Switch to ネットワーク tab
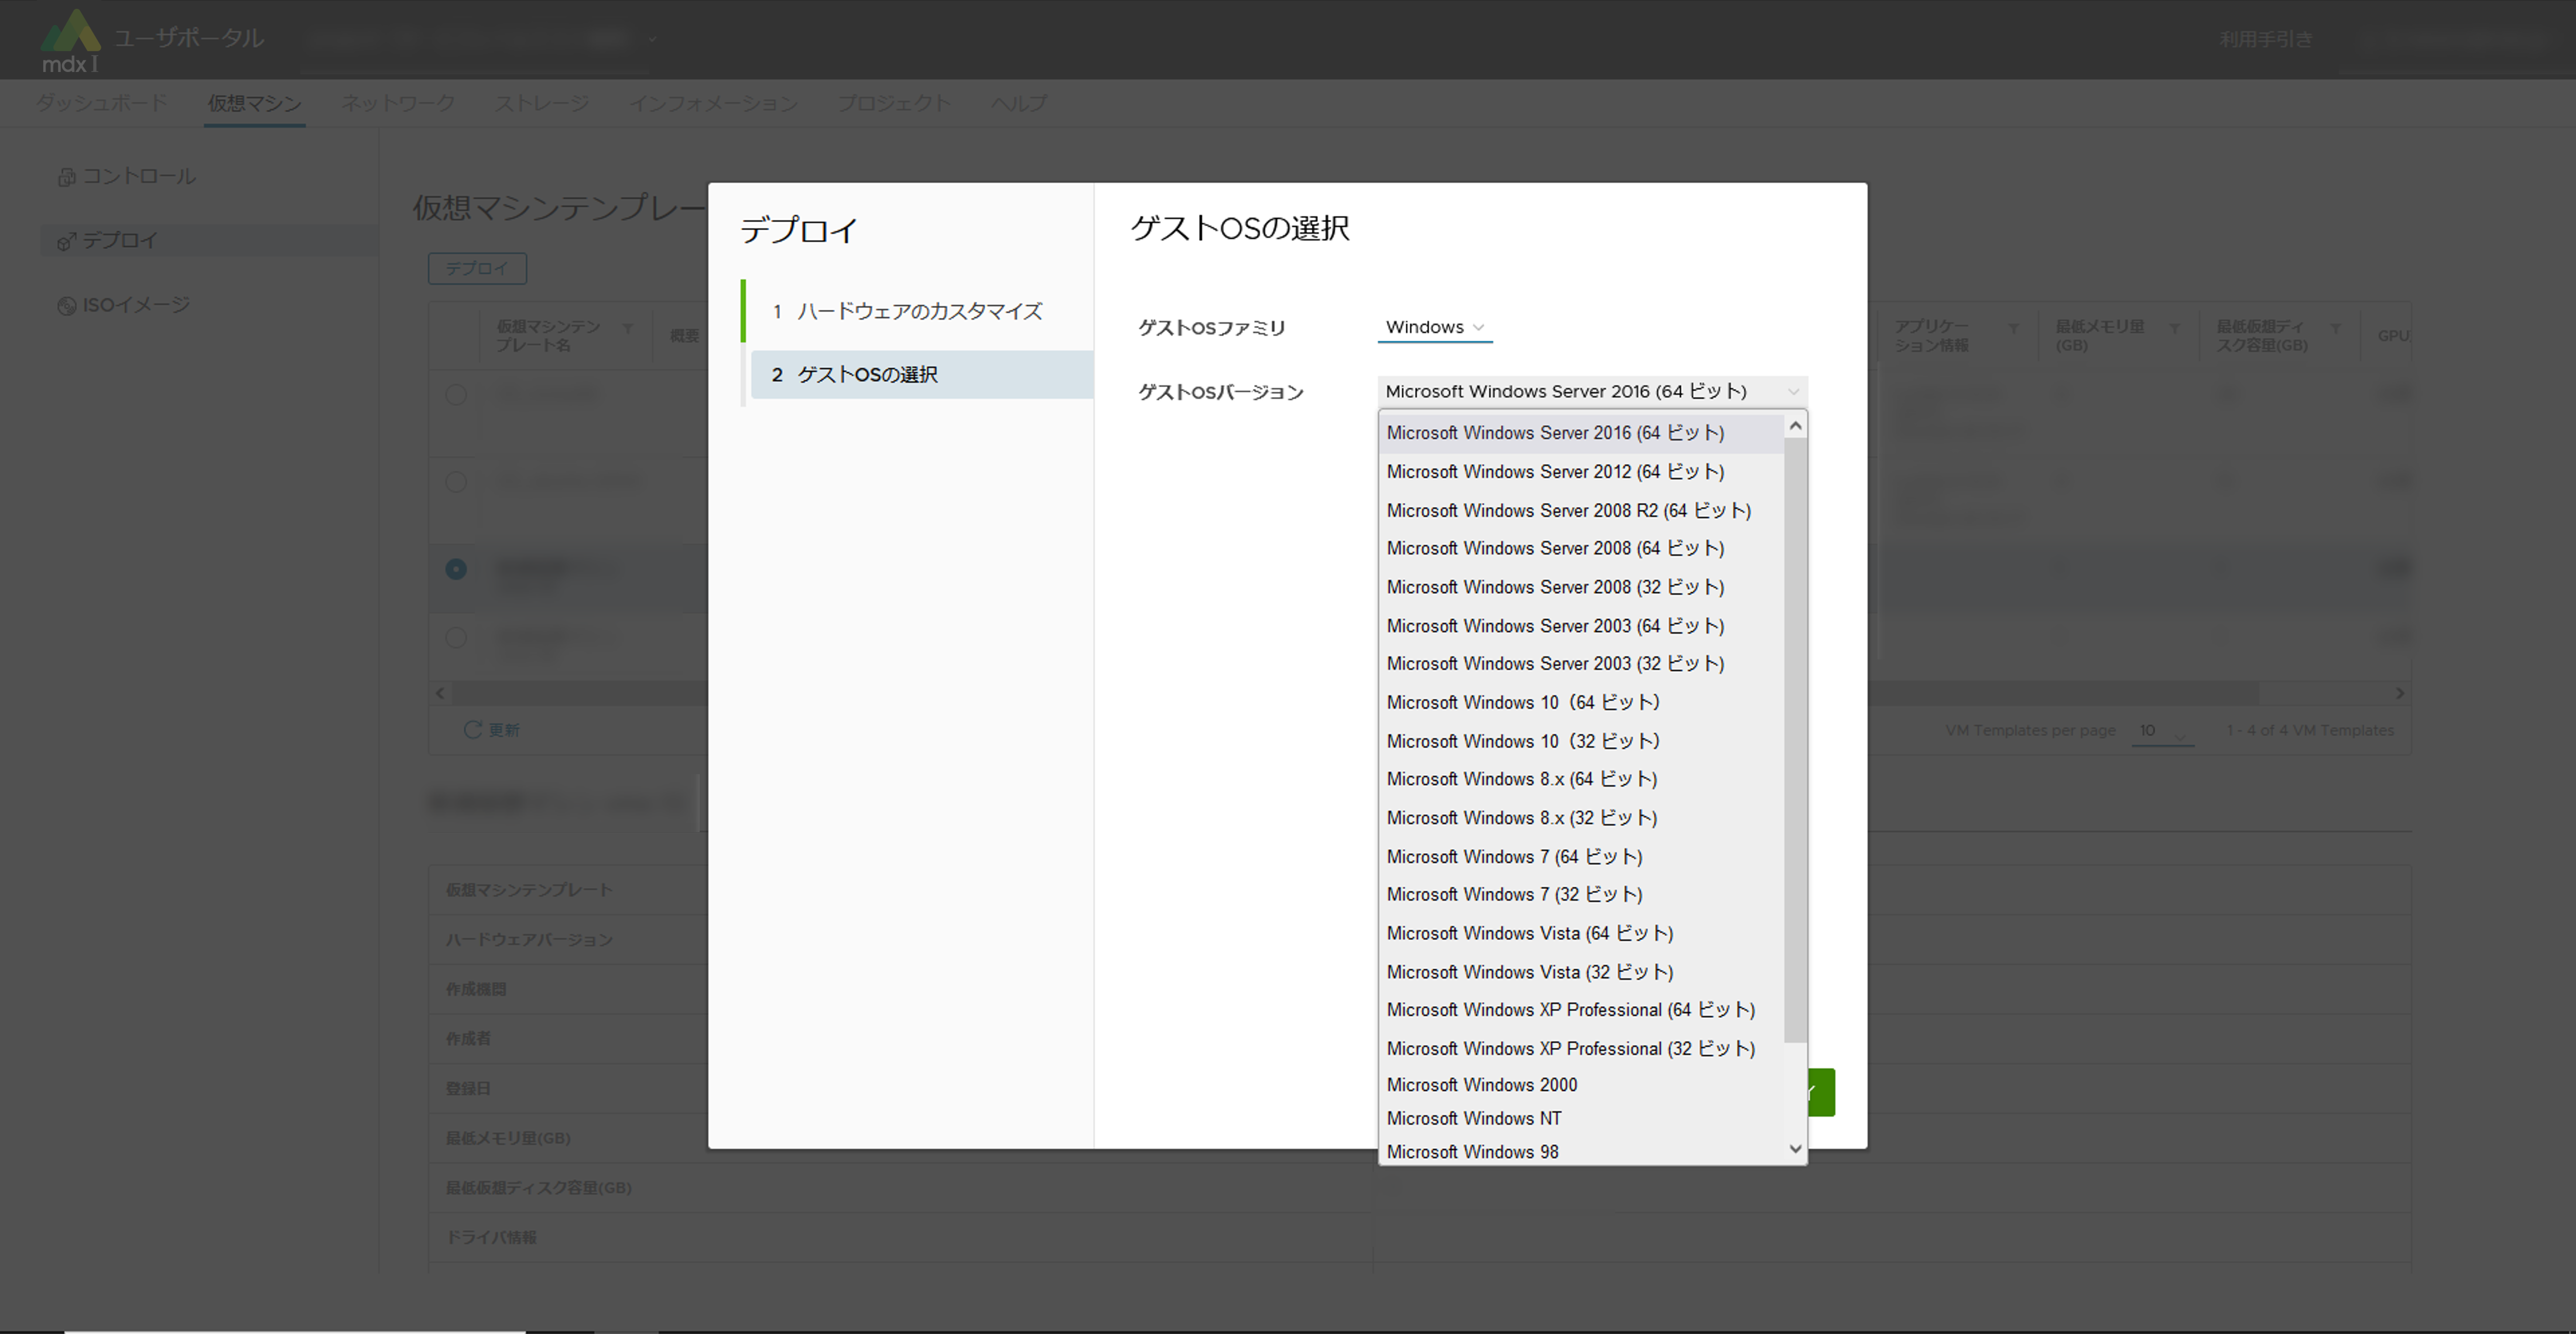The image size is (2576, 1334). [398, 103]
